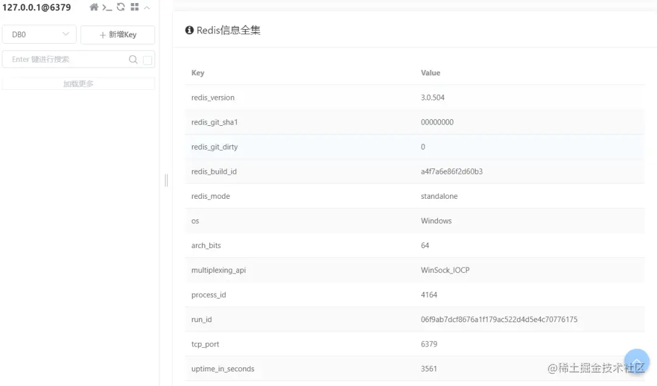Select the value standalone
The width and height of the screenshot is (657, 386).
439,196
